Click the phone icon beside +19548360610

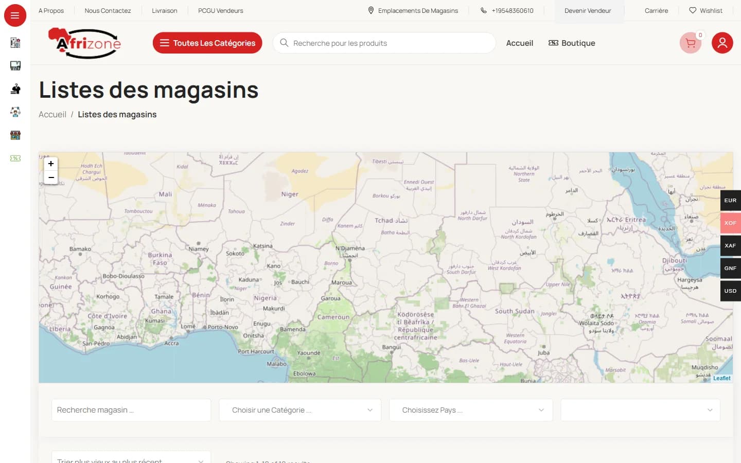484,10
